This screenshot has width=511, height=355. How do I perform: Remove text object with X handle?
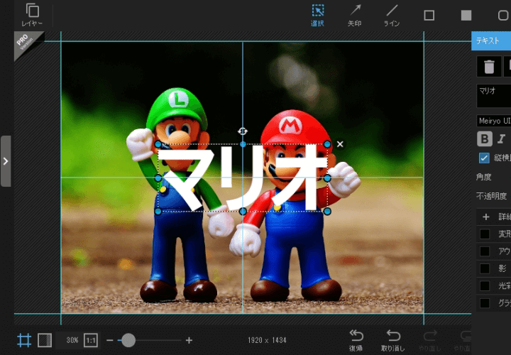click(340, 144)
